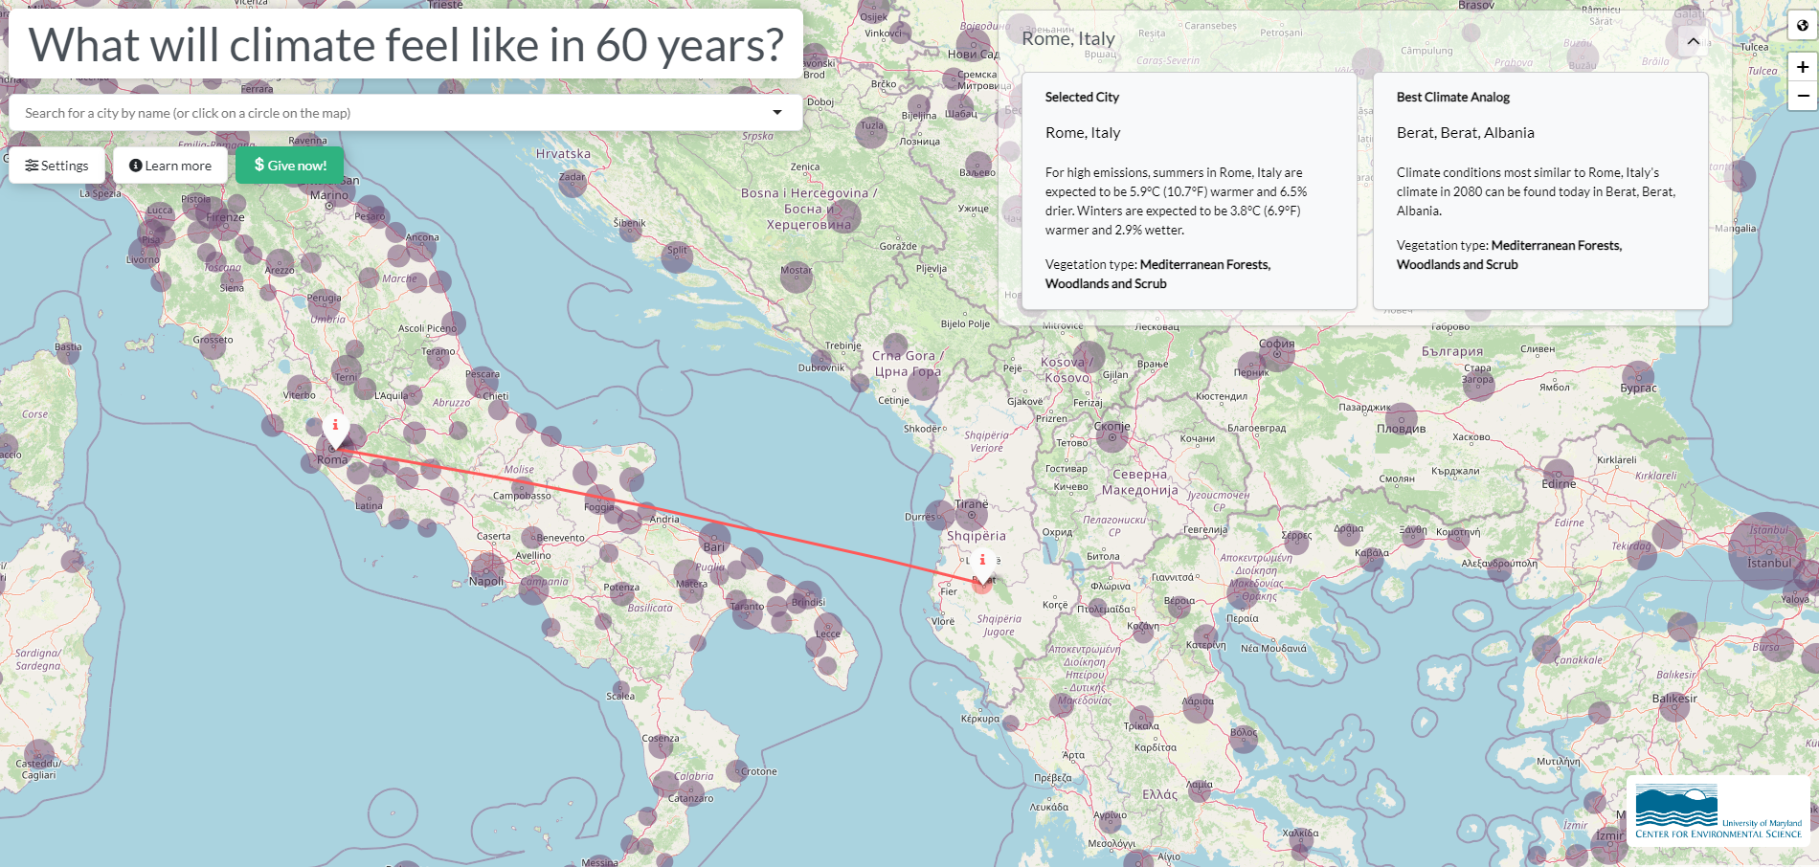Select the Sofia city circle
The height and width of the screenshot is (867, 1819).
1277,353
